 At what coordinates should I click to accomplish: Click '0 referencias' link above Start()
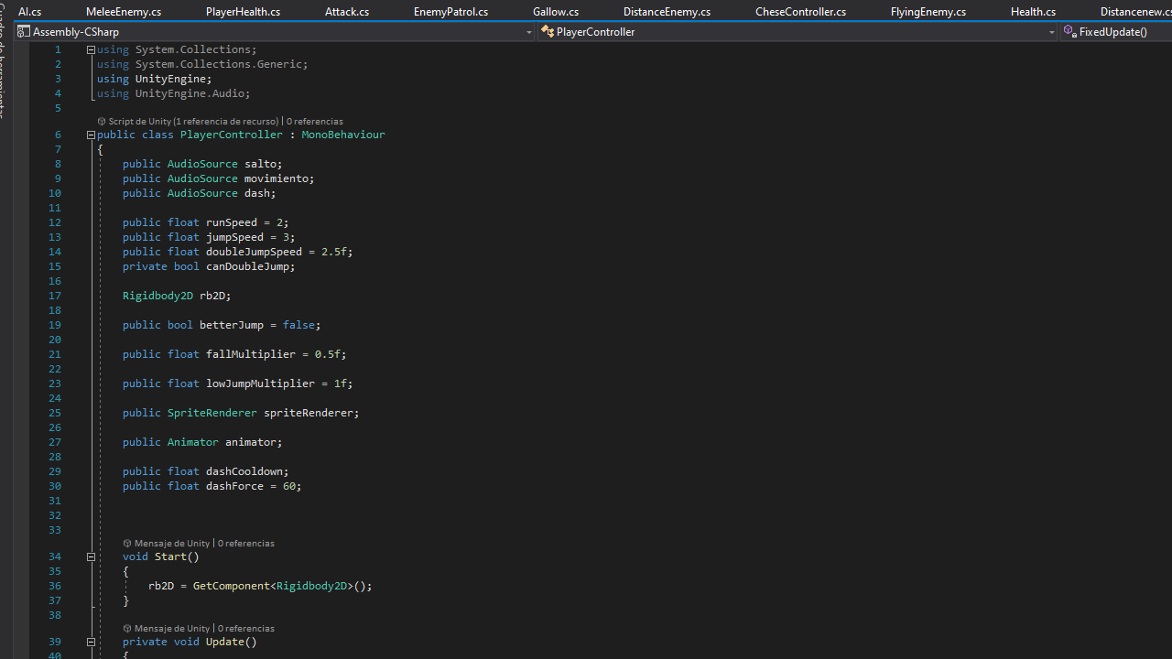click(245, 544)
